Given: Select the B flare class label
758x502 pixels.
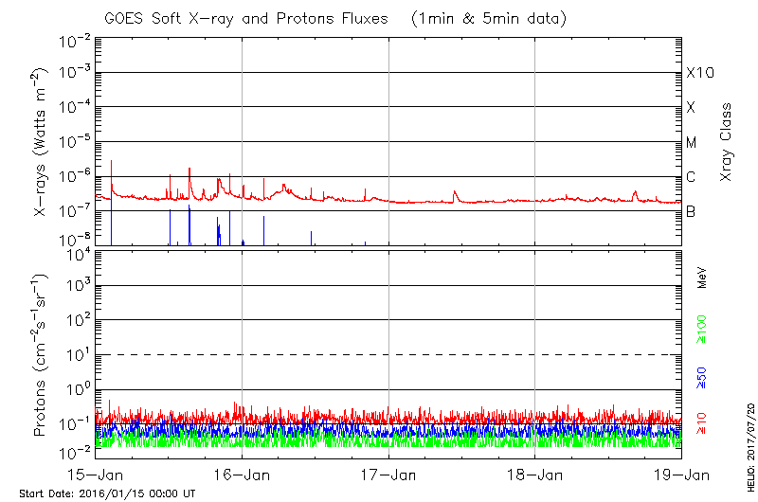Looking at the screenshot, I should click(691, 211).
